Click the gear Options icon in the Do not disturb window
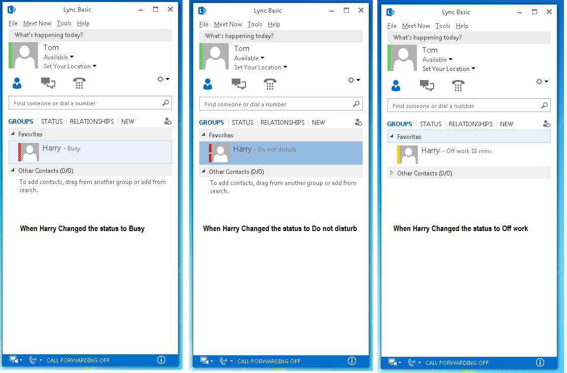 click(351, 80)
